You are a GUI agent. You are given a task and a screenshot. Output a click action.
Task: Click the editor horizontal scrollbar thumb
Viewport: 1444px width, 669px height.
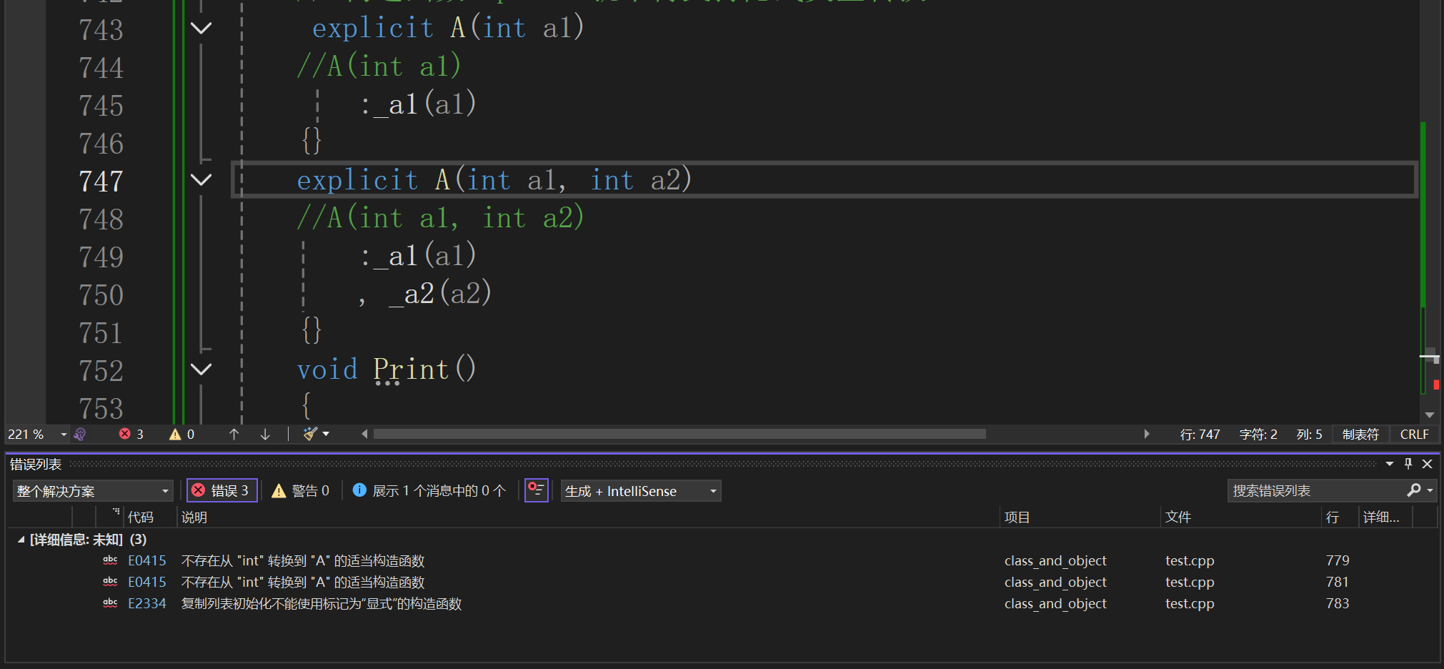click(x=679, y=434)
